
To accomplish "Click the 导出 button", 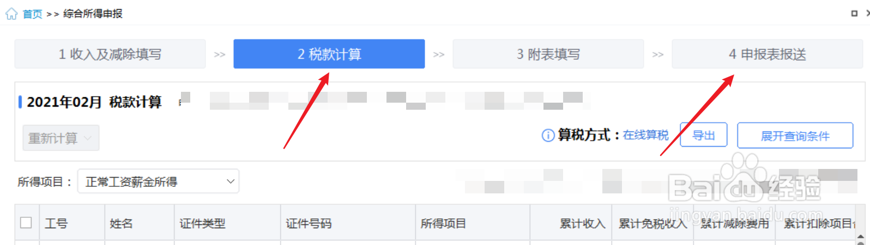I will [x=703, y=135].
